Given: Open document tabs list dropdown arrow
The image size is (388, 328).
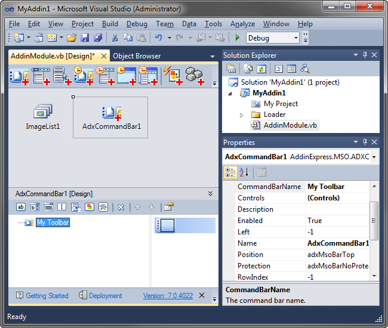Looking at the screenshot, I should [213, 57].
